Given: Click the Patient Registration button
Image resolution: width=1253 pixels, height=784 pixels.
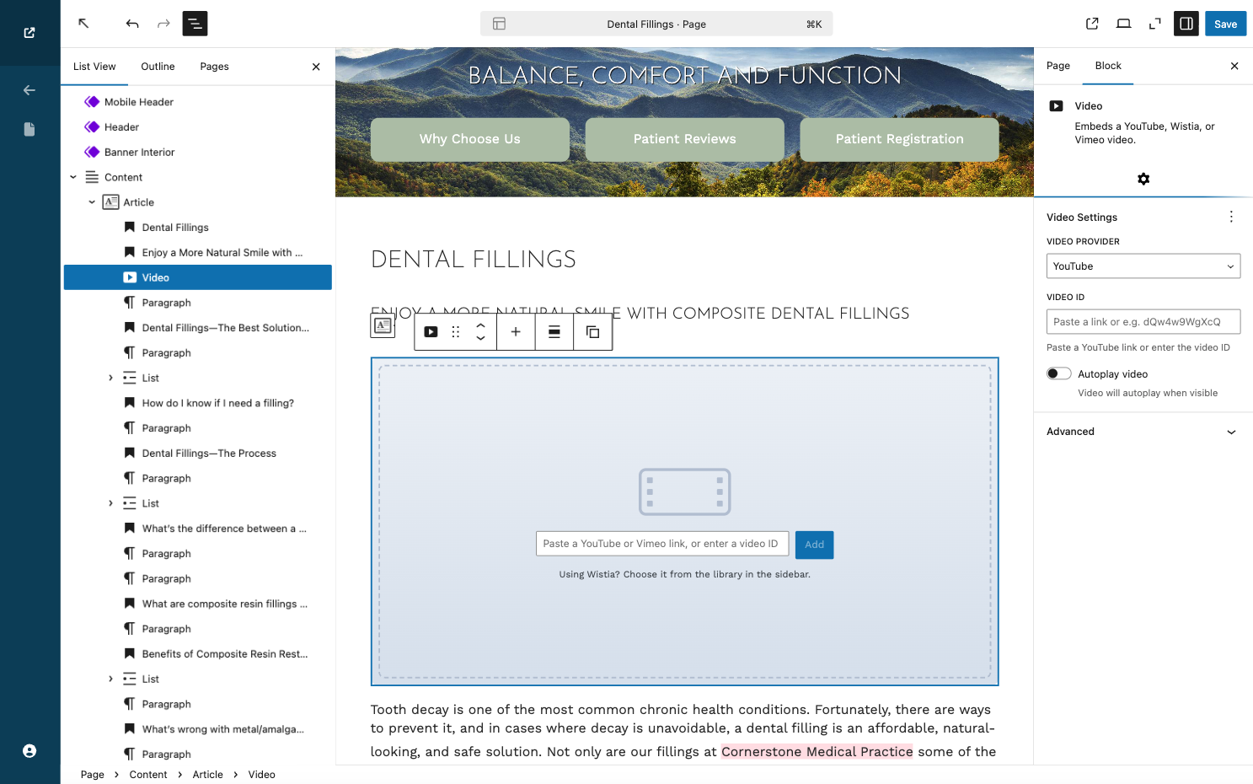Looking at the screenshot, I should pos(899,139).
